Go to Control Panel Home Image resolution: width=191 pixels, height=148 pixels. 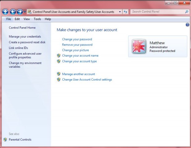[22, 27]
